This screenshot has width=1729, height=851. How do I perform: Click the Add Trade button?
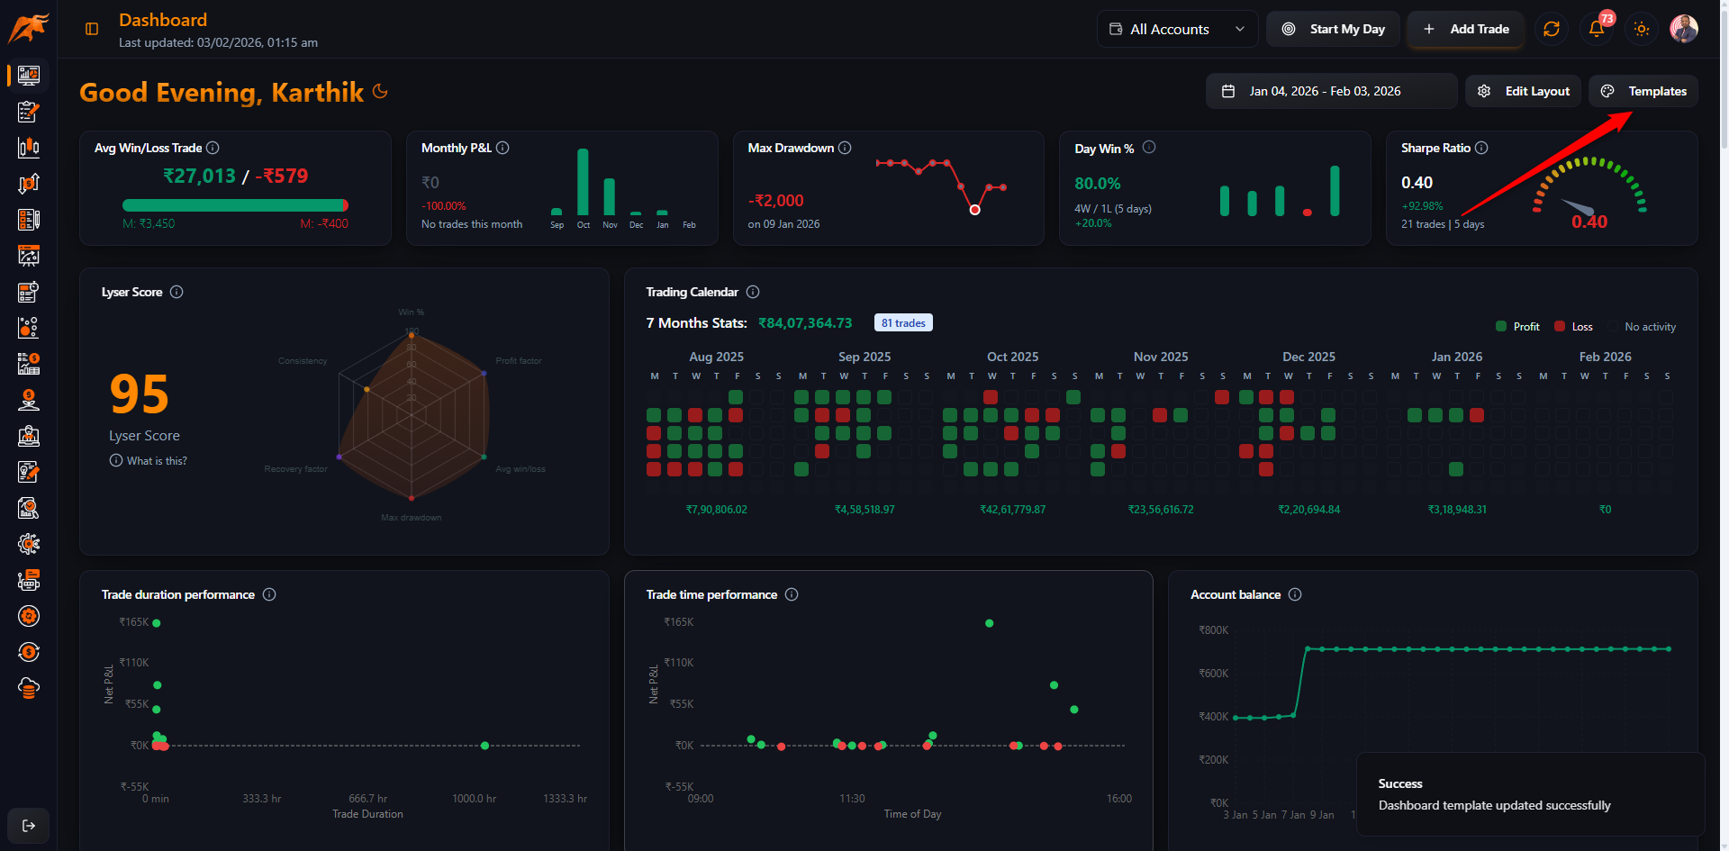click(1465, 29)
